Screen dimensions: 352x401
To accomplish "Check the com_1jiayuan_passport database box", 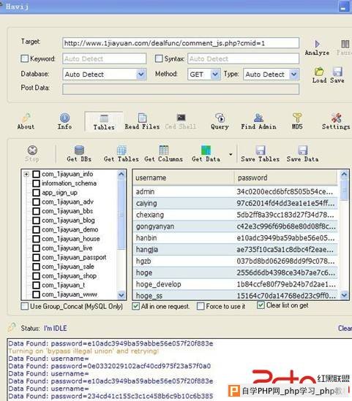I will [36, 258].
